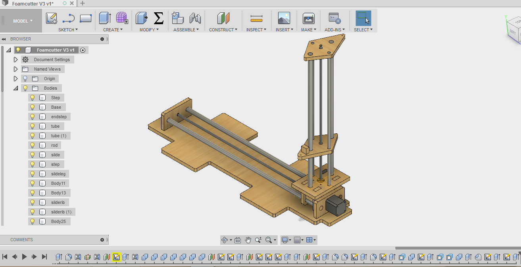Click the Parameters sigma icon
The height and width of the screenshot is (267, 521).
(159, 18)
